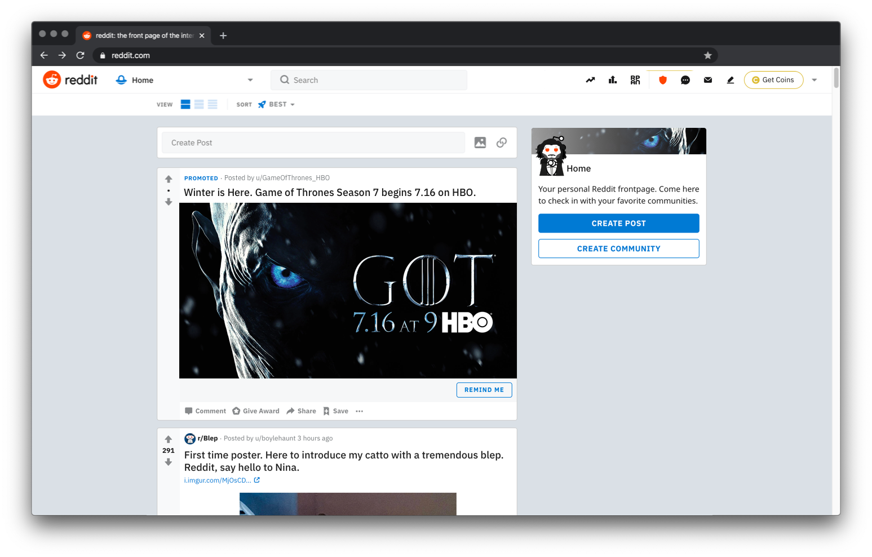
Task: Click Share under the promoted post
Action: pyautogui.click(x=301, y=411)
